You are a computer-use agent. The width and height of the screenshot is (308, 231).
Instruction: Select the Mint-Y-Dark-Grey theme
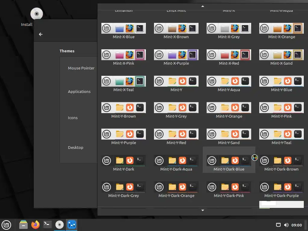(x=124, y=187)
